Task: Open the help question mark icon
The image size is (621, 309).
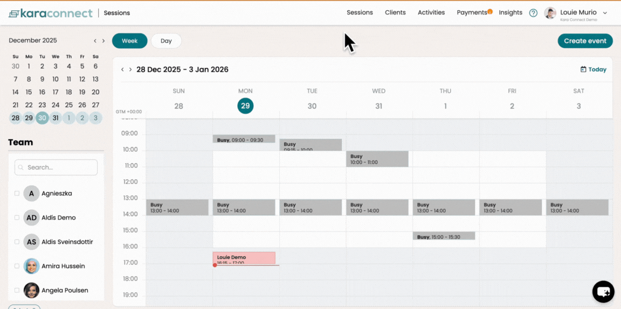Action: [x=533, y=13]
